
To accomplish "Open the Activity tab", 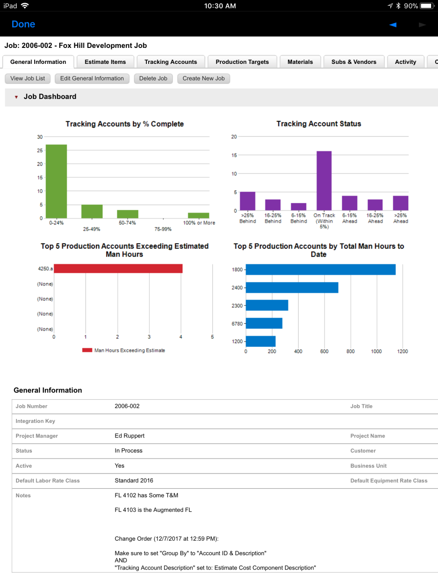I will coord(406,62).
